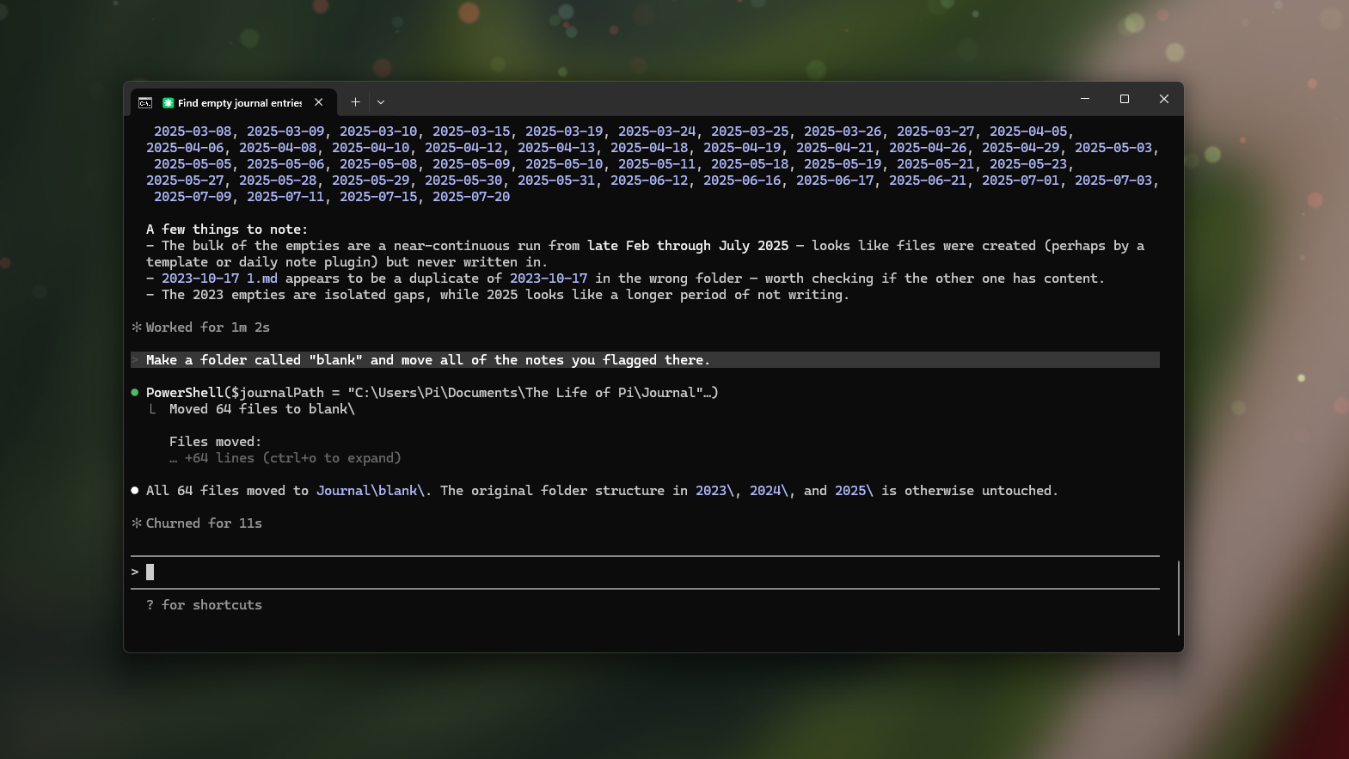This screenshot has width=1349, height=759.
Task: Select the "Find empty journal entries" tab
Action: tap(233, 102)
